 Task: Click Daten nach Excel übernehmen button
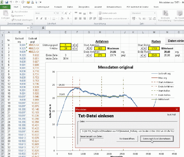click(157, 139)
